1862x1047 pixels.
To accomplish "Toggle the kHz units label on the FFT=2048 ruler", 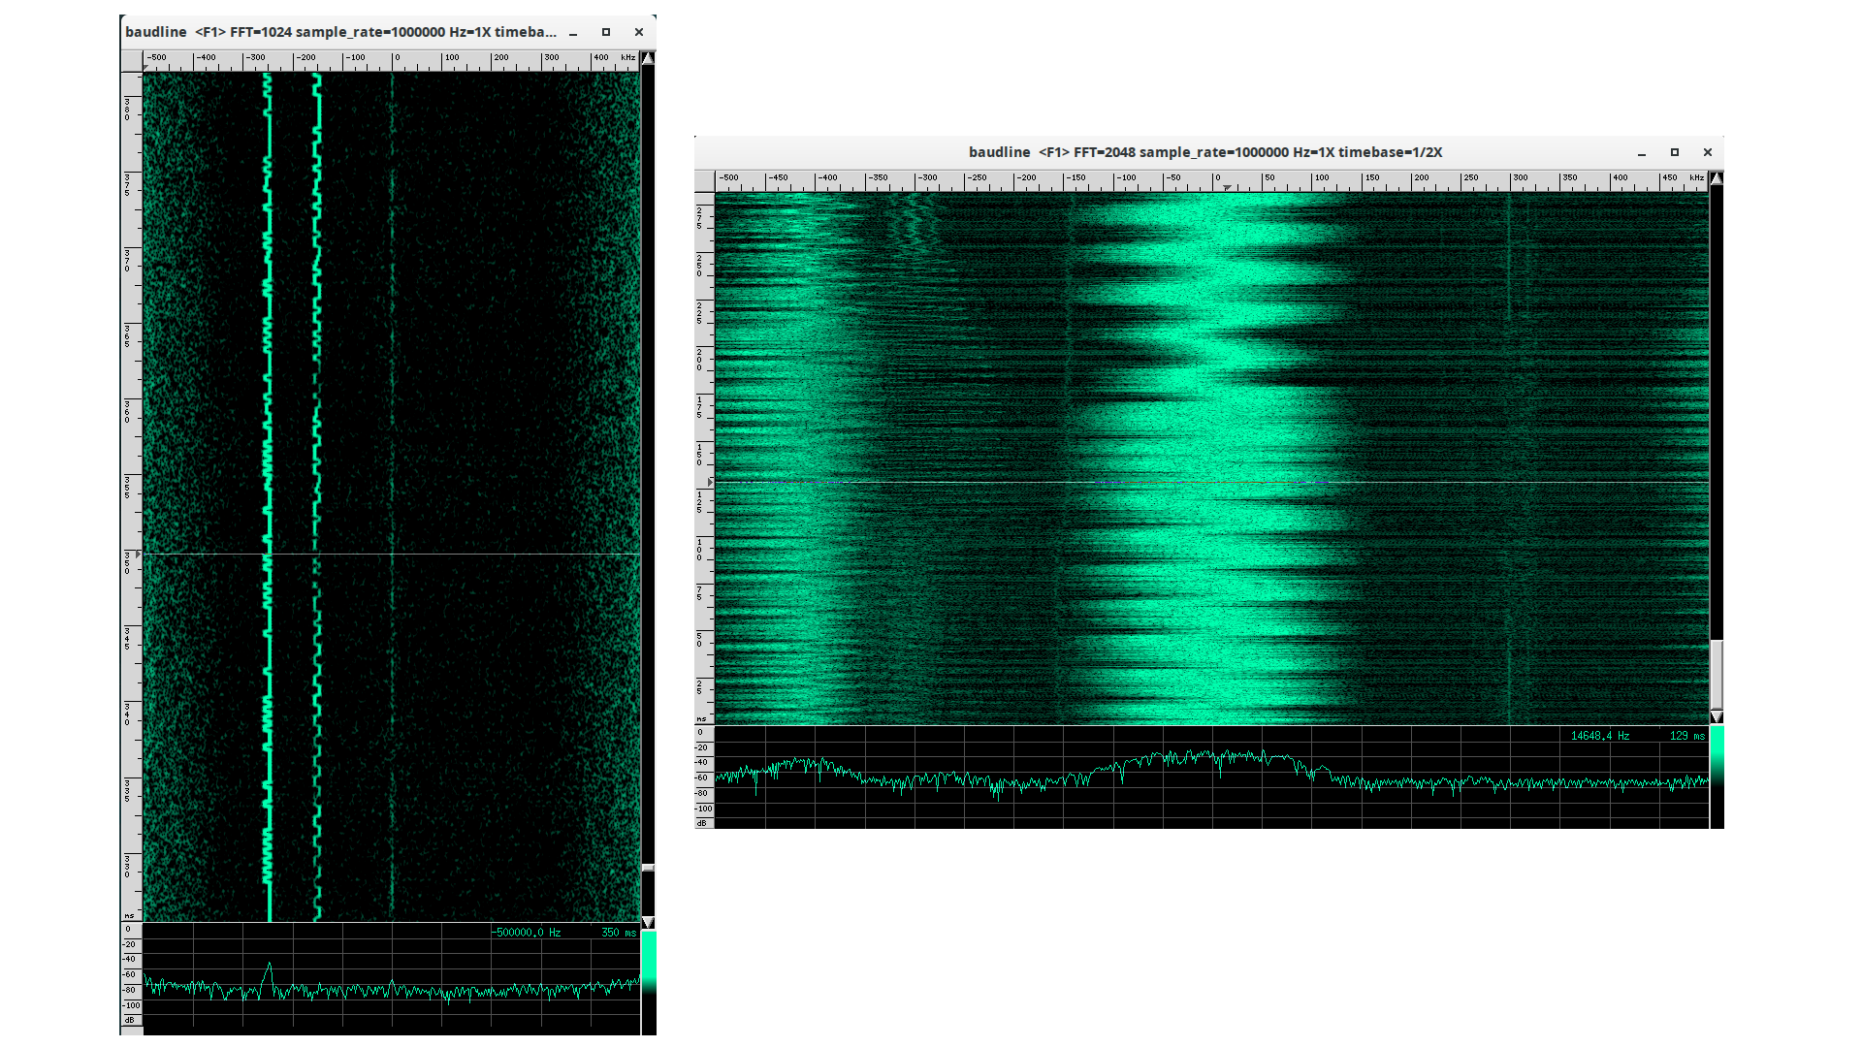I will tap(1697, 177).
